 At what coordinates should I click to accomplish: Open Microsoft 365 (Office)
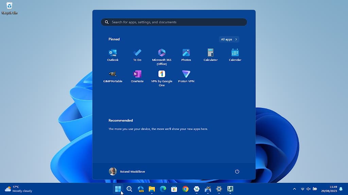[x=162, y=52]
